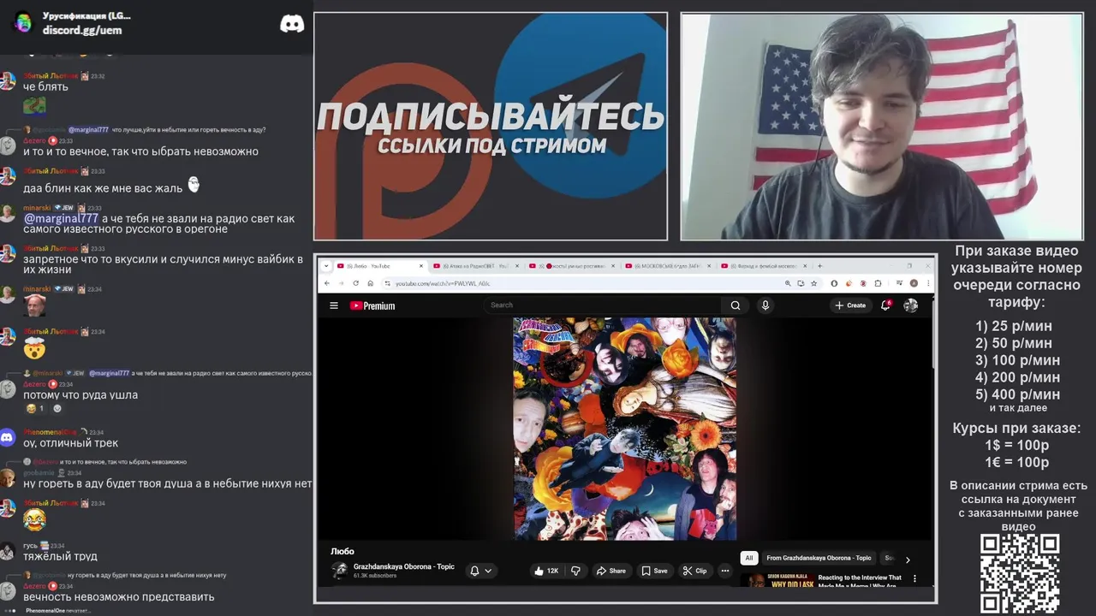The height and width of the screenshot is (616, 1096).
Task: Select 'From Grazhdanskaya Oborona - Topic' chip
Action: pos(819,558)
